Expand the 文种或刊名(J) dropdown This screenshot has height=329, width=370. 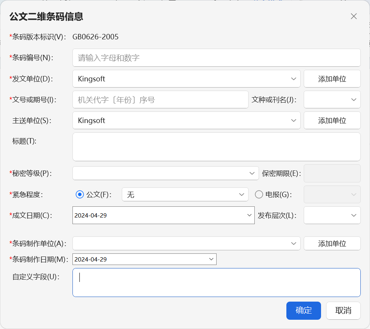click(x=332, y=100)
